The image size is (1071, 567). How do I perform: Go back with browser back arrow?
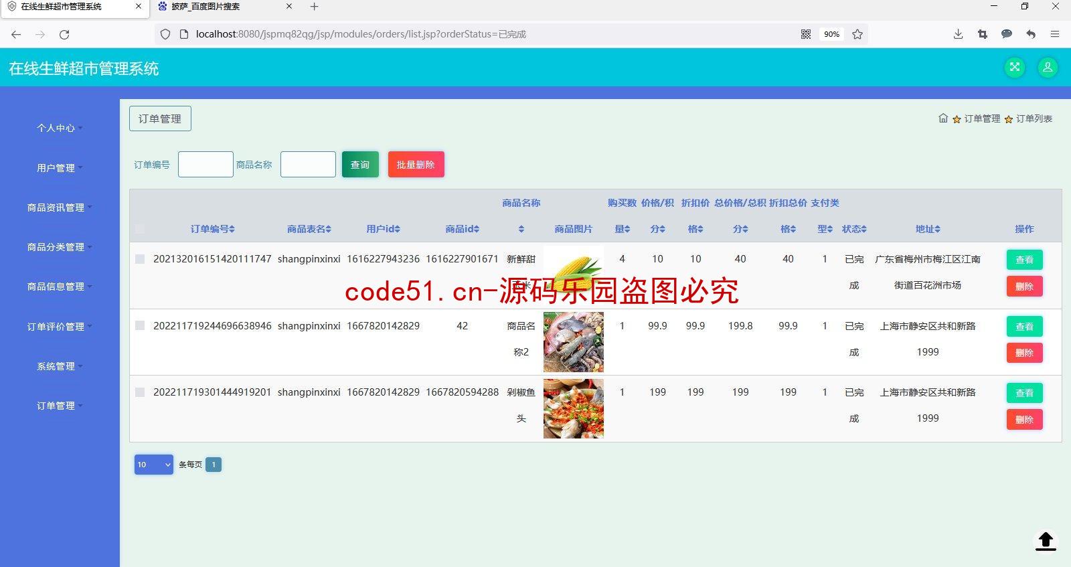tap(16, 34)
